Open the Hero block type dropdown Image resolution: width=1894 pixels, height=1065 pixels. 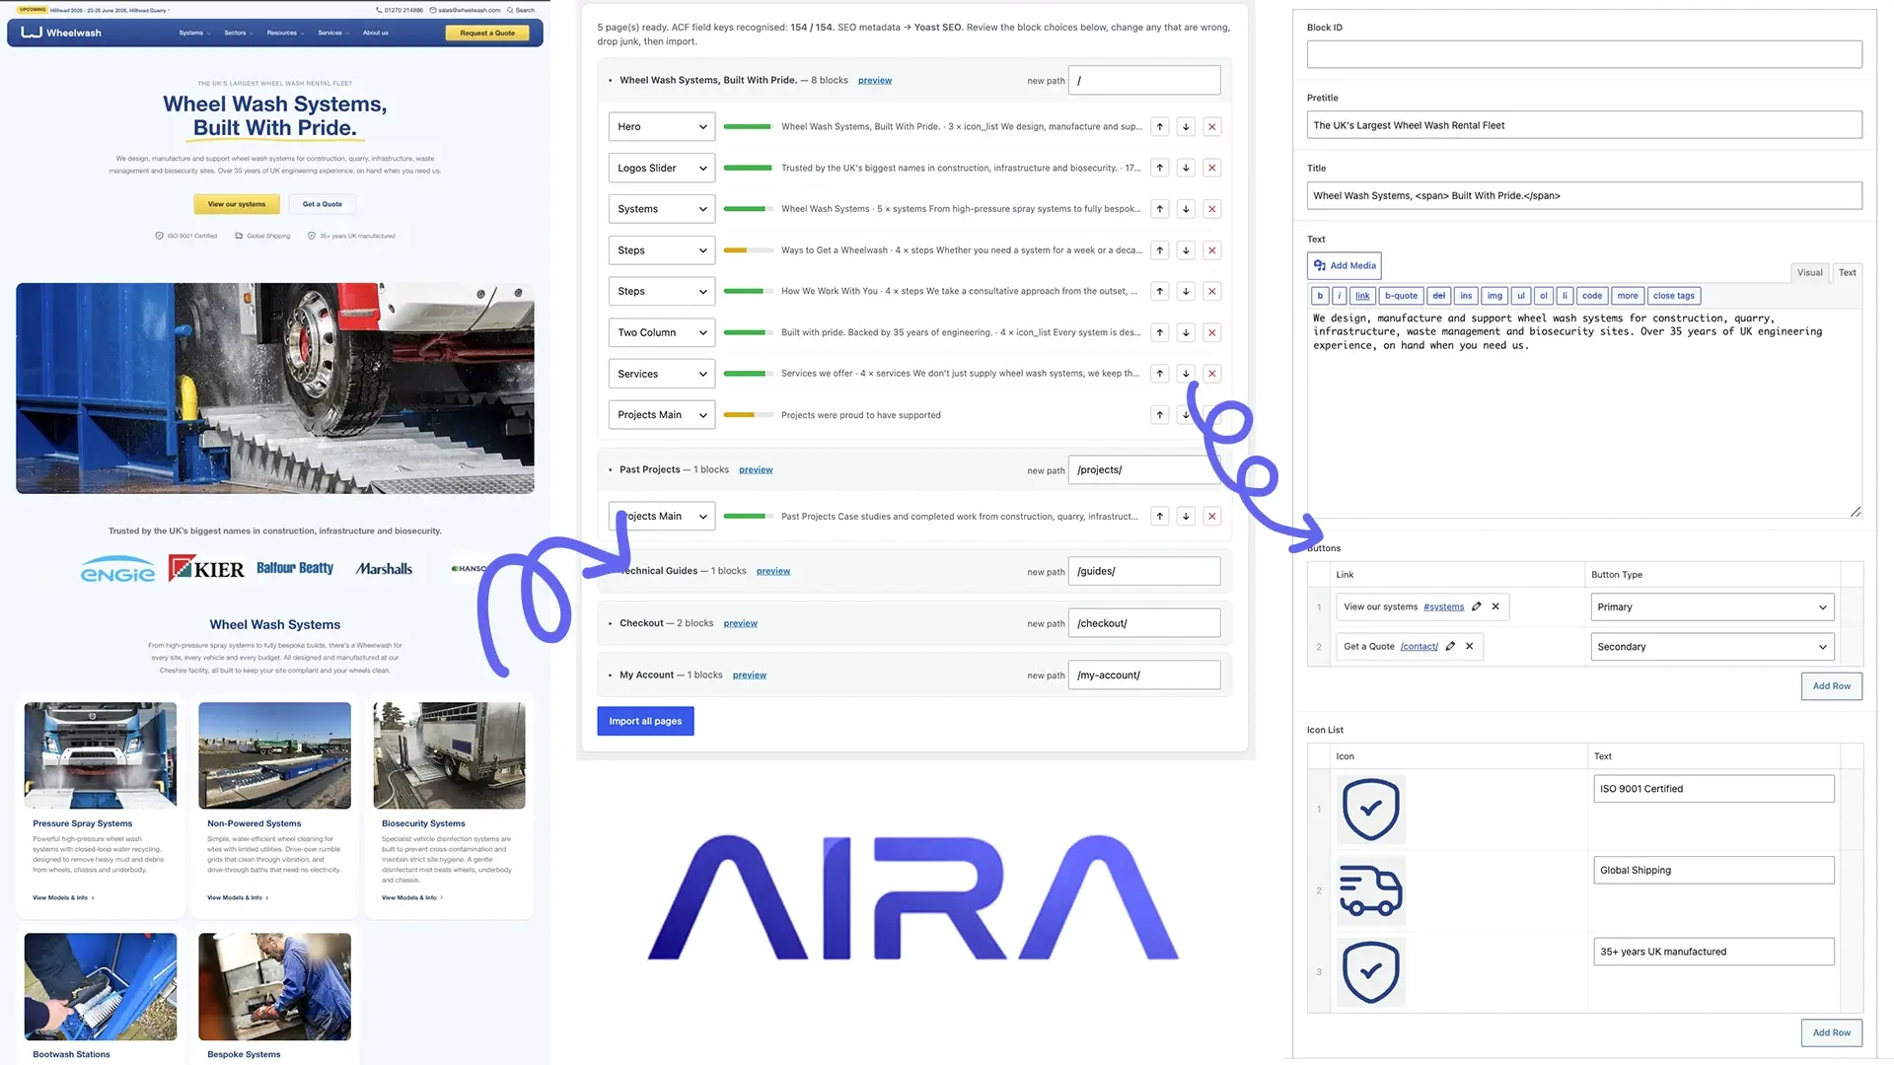(662, 126)
